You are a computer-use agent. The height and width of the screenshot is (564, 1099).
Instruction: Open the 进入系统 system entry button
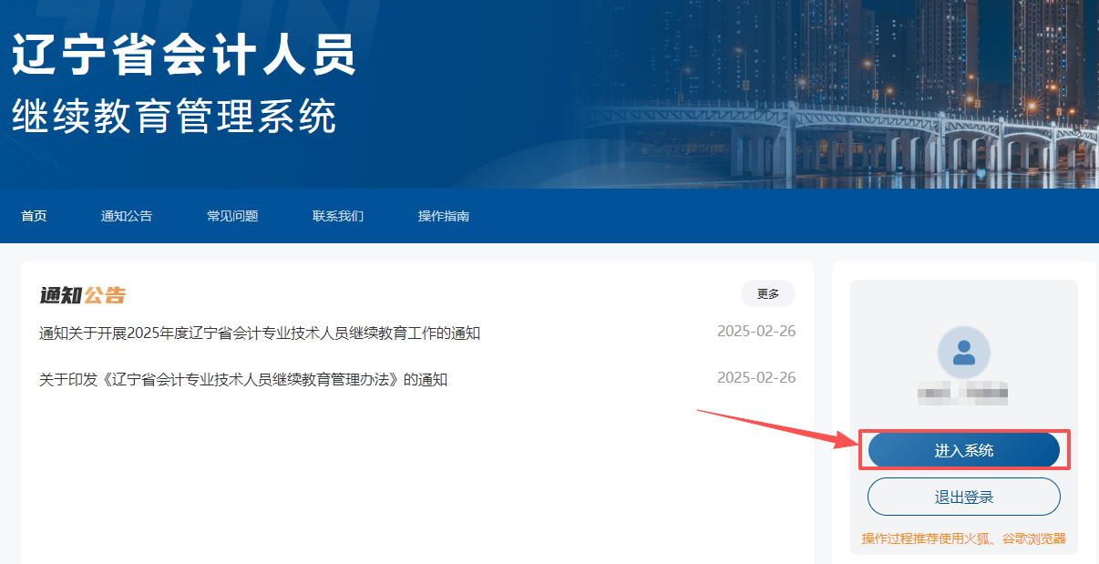[962, 449]
